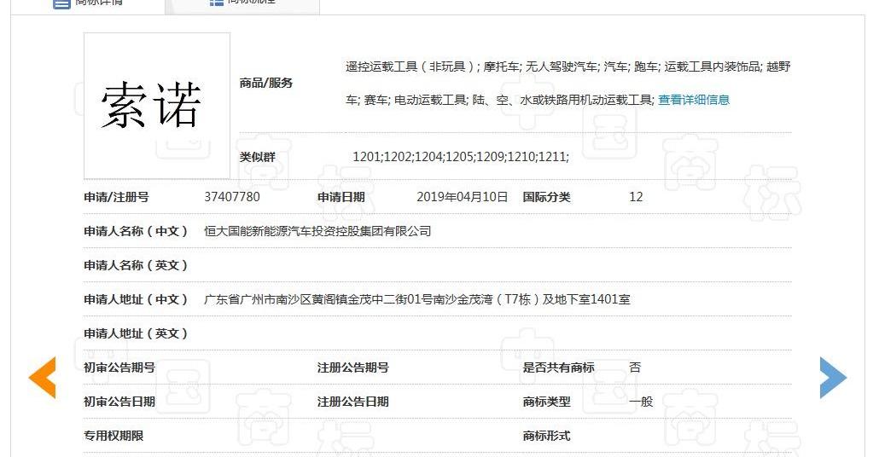Click the 专用权期限 label
Screen dimensions: 879x457
point(114,437)
